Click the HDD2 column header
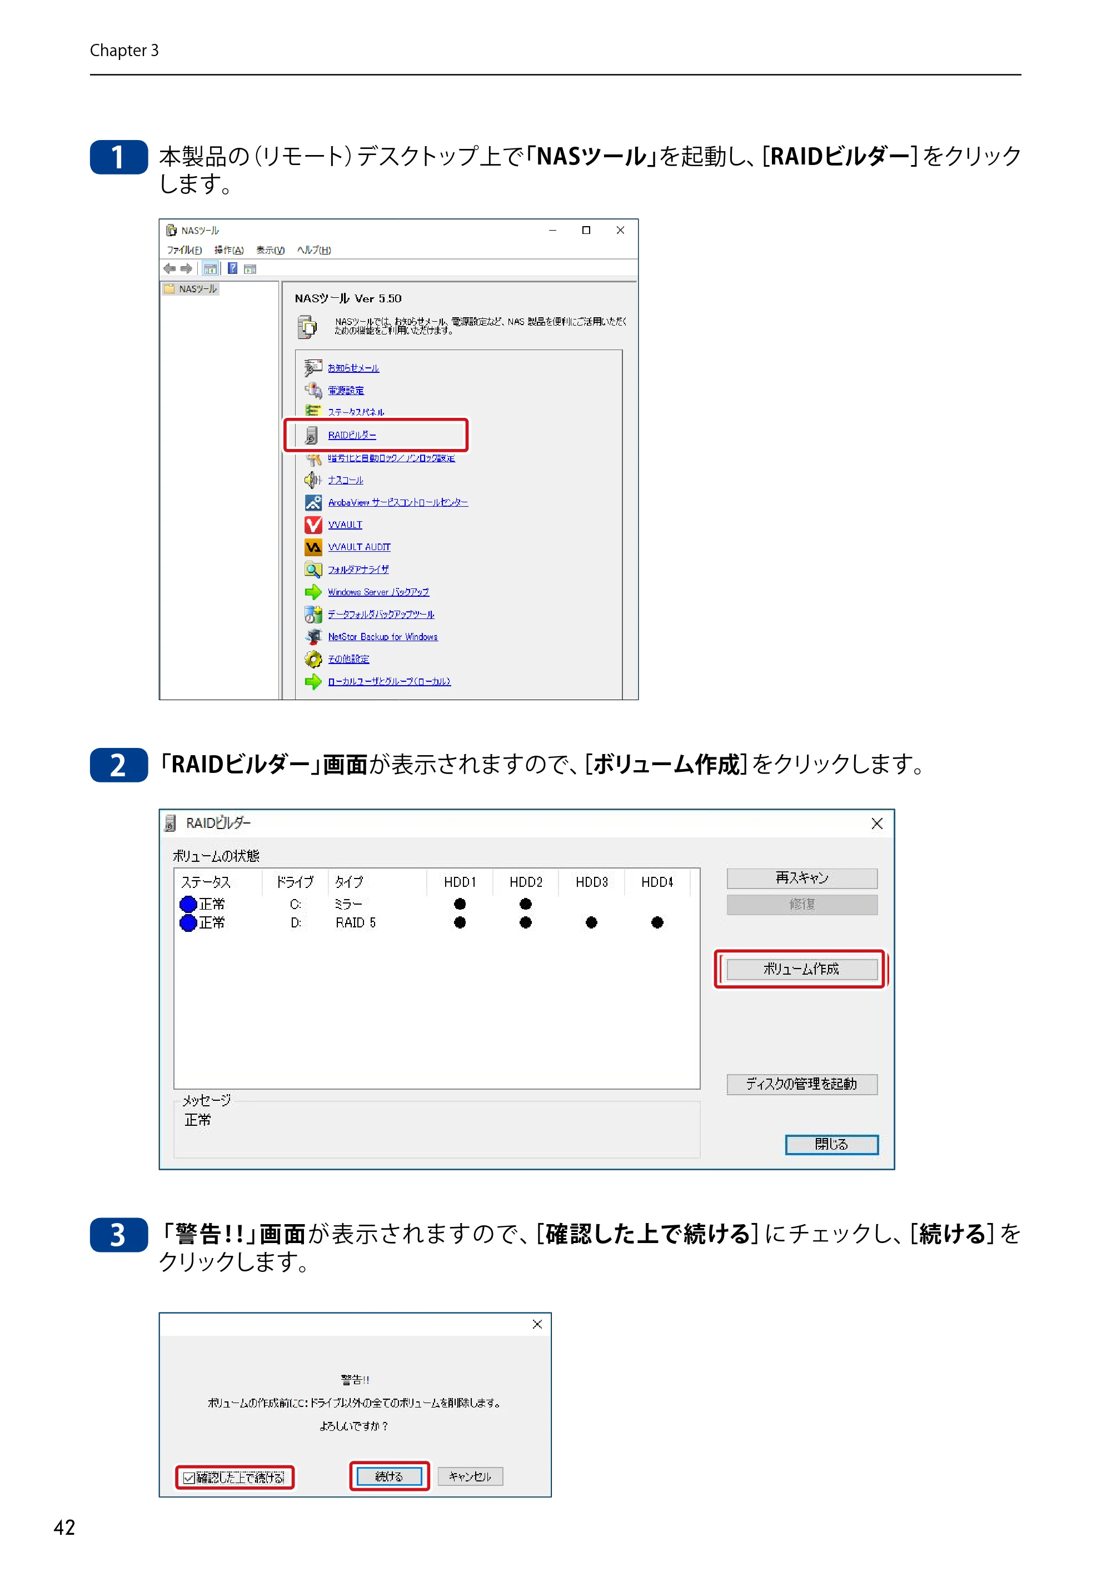The height and width of the screenshot is (1572, 1112). click(526, 882)
